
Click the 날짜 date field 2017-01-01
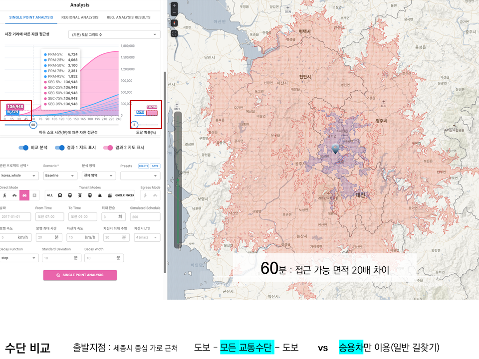pos(15,217)
